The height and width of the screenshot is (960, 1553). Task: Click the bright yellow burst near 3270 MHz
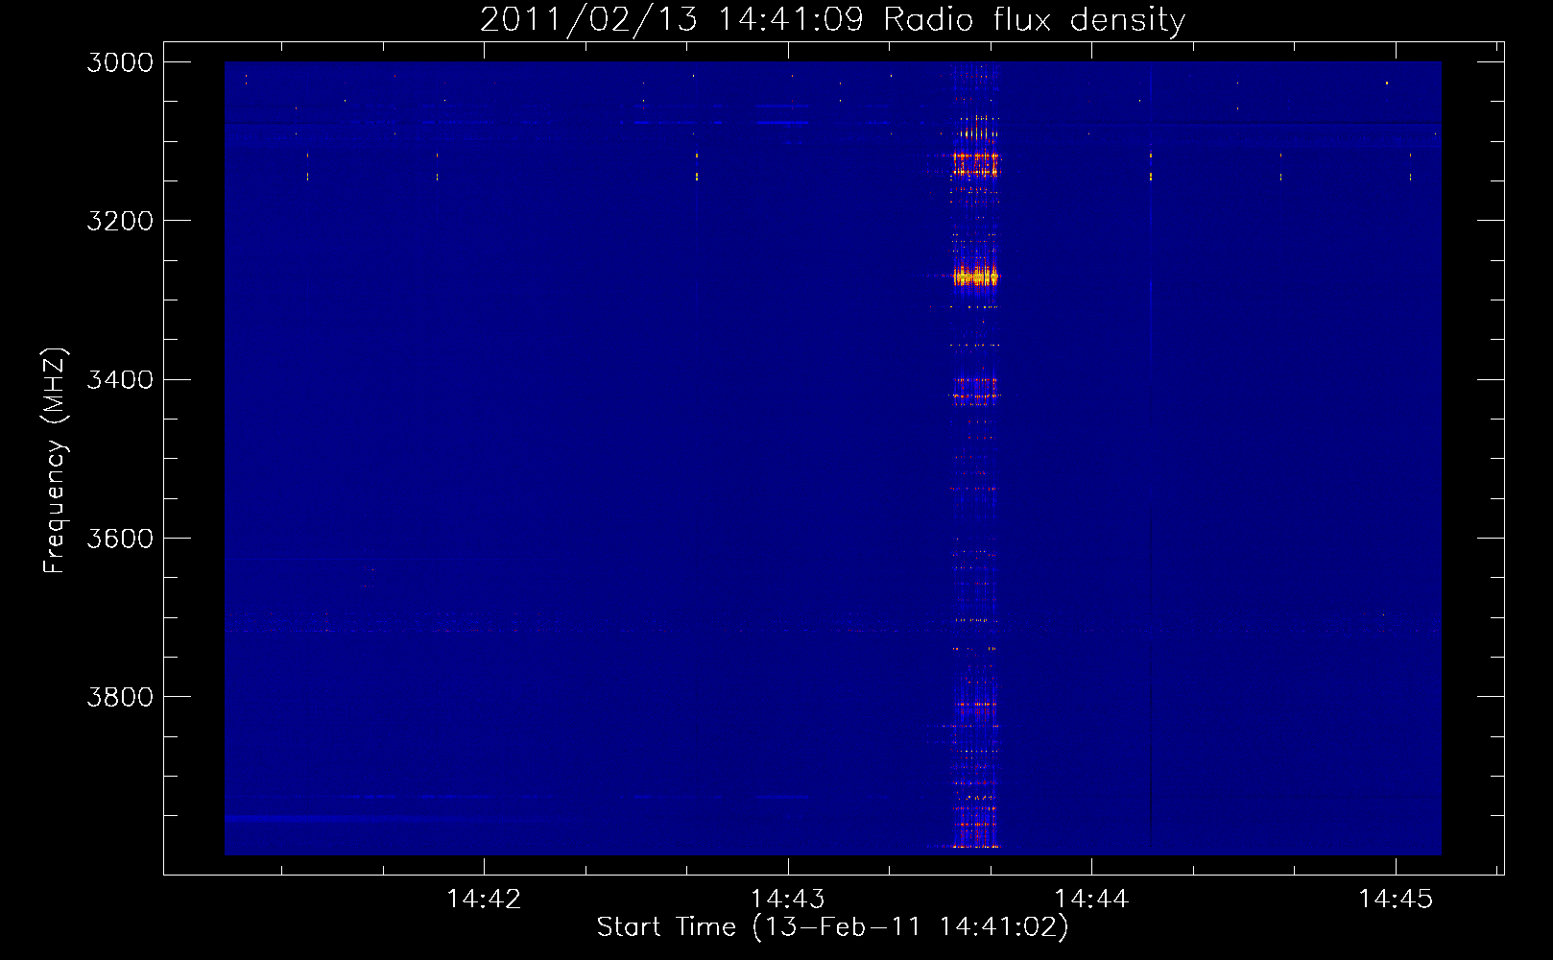click(x=975, y=276)
